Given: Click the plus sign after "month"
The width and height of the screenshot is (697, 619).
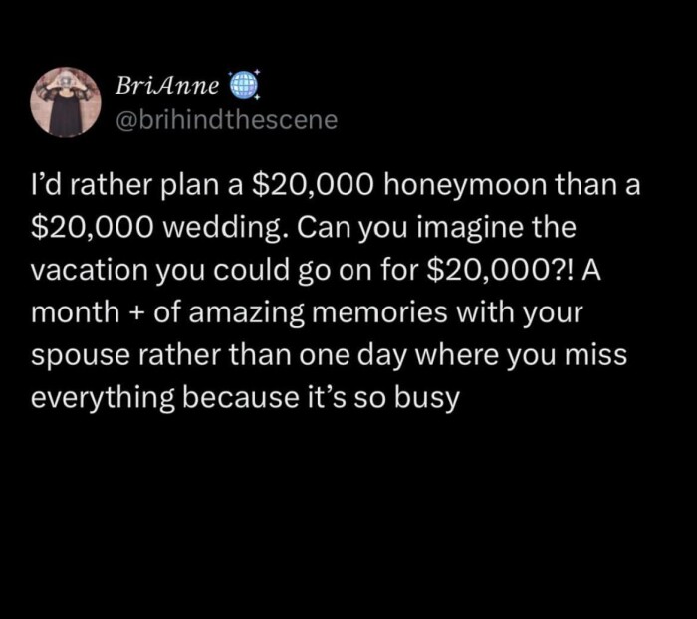Looking at the screenshot, I should pos(129,314).
